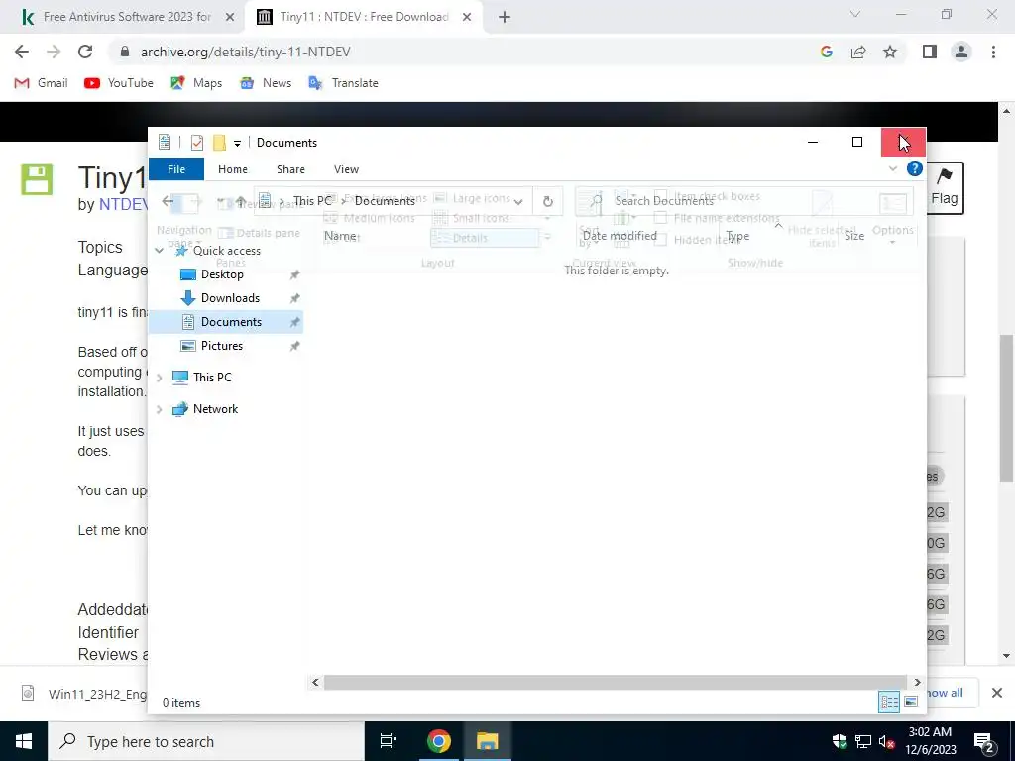Close the Tiny11 NTDEV Chrome tab
Viewport: 1015px width, 761px height.
coord(467,17)
